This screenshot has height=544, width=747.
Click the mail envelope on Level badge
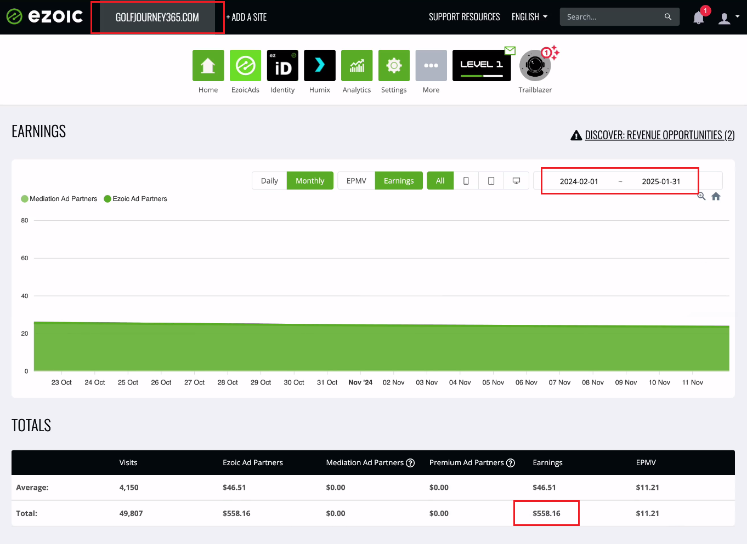pyautogui.click(x=510, y=50)
